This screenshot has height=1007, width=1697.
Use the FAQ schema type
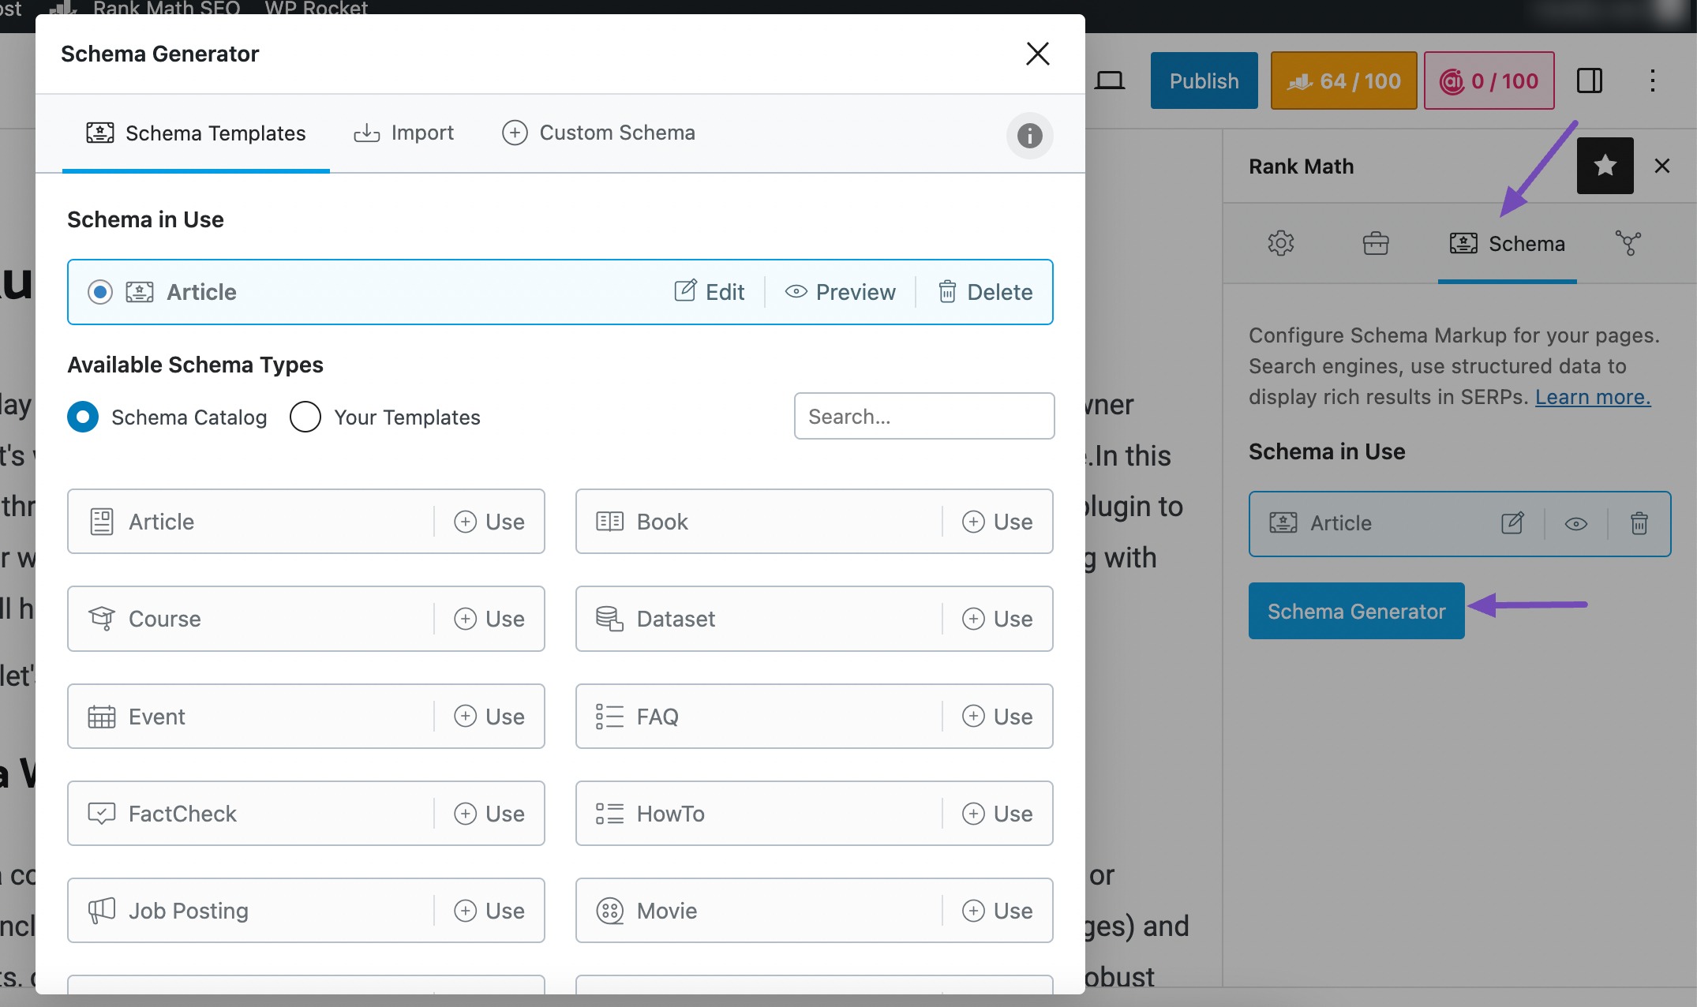pos(998,717)
